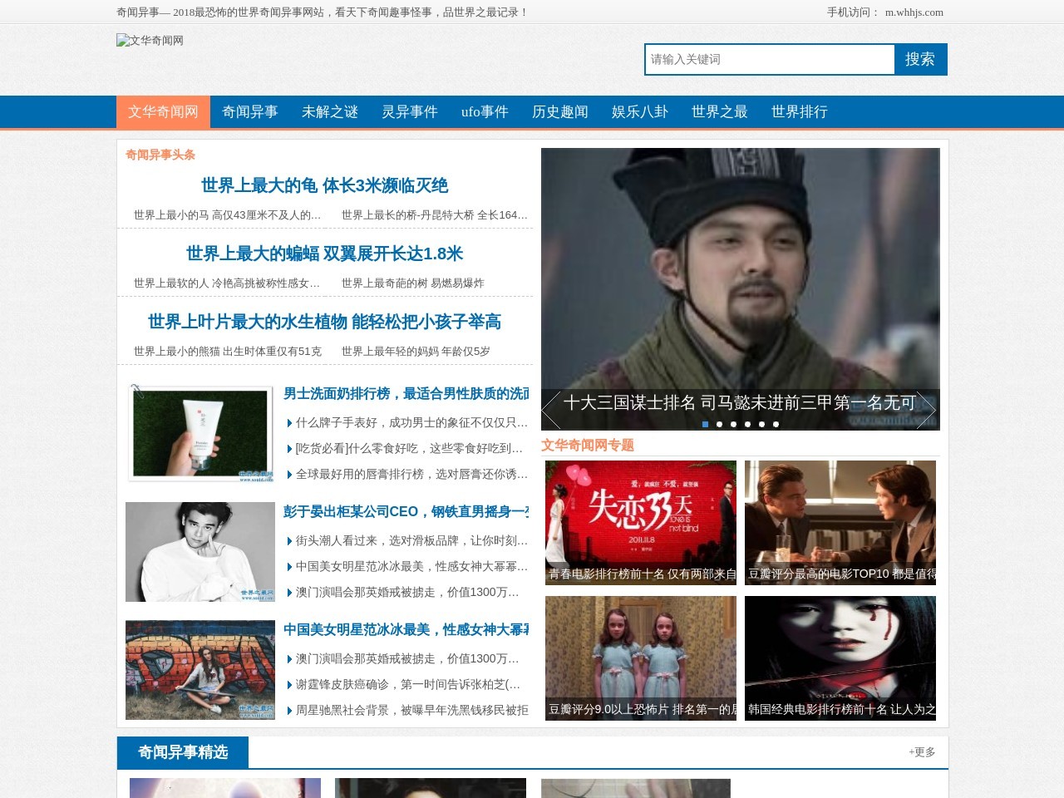Open 世界之最 section
The height and width of the screenshot is (798, 1064).
point(720,111)
